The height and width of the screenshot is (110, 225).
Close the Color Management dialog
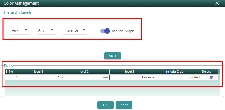[217, 3]
